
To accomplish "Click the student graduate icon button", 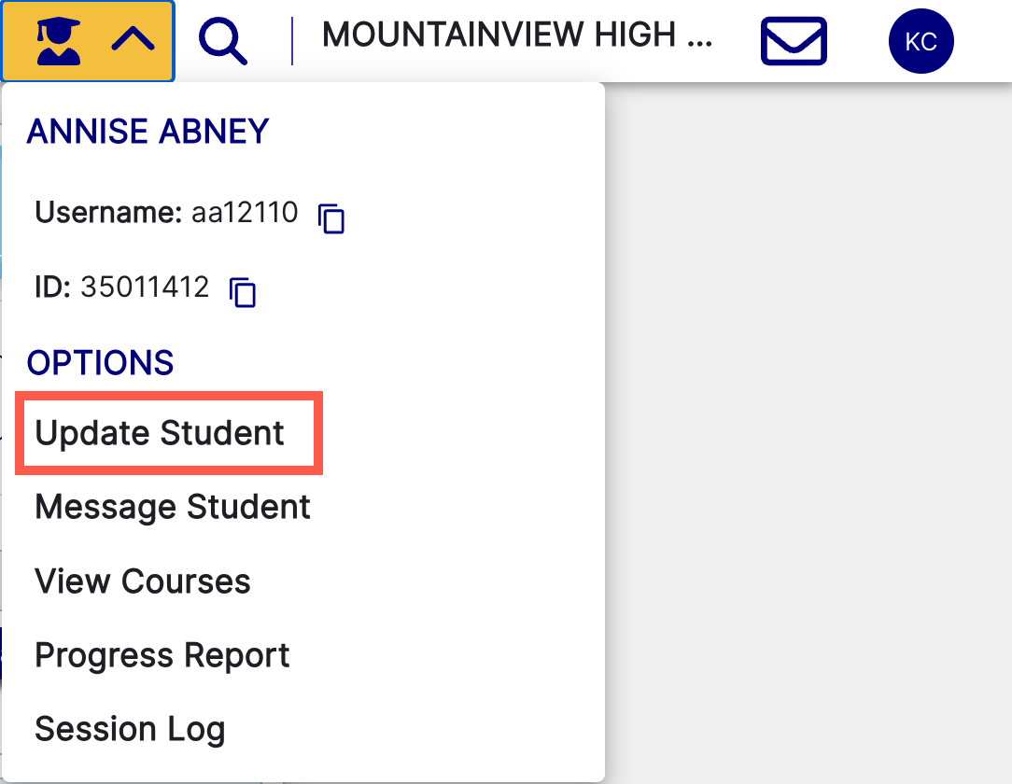I will pyautogui.click(x=59, y=41).
